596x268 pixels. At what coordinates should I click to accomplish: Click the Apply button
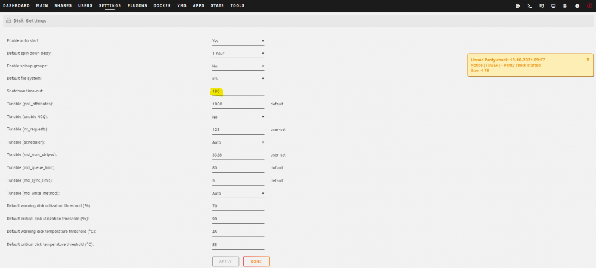coord(225,261)
